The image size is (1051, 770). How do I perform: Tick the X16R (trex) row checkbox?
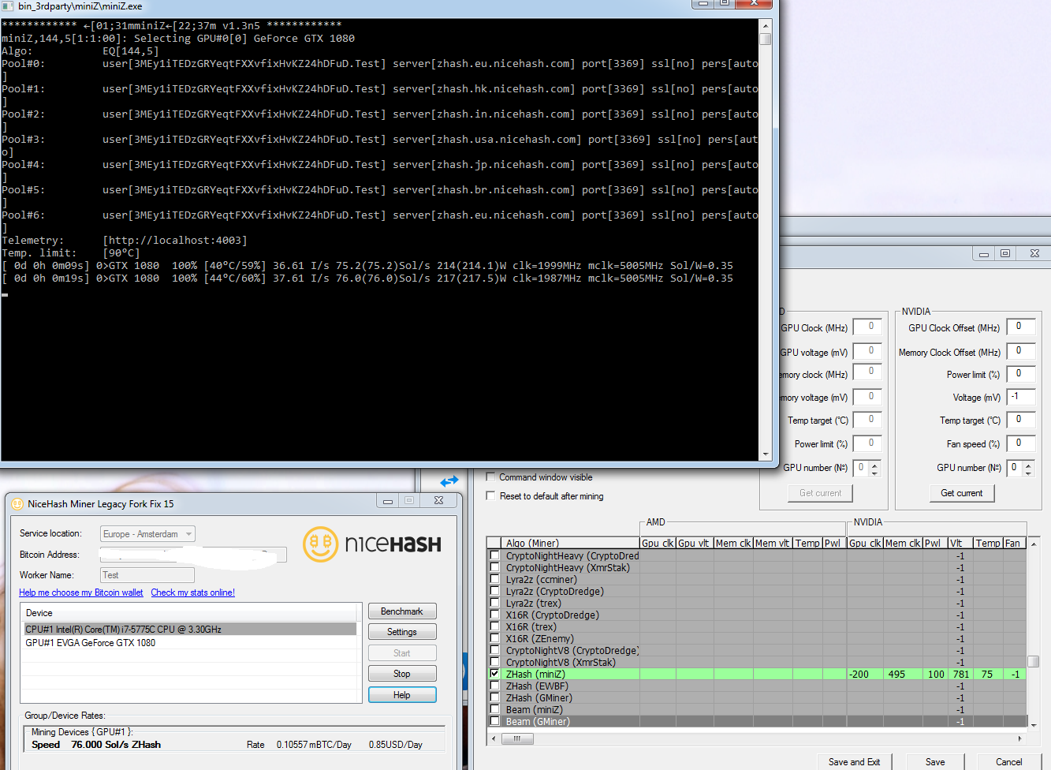494,626
